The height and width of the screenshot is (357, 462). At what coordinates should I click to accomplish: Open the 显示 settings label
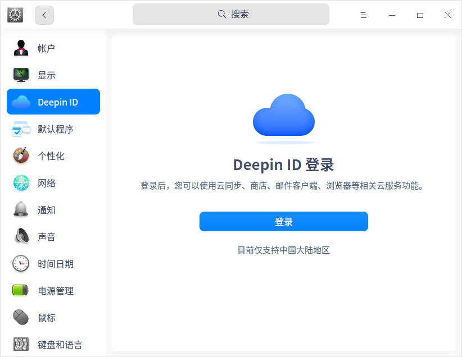[46, 75]
